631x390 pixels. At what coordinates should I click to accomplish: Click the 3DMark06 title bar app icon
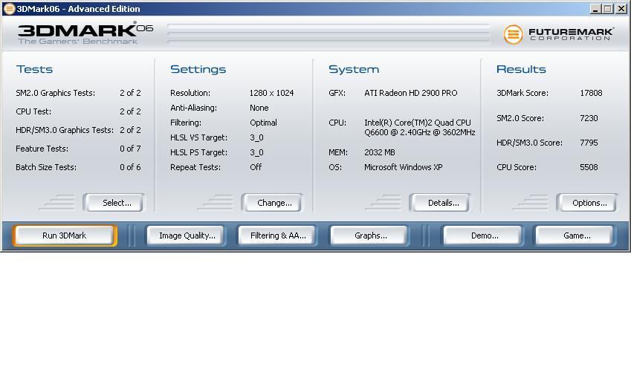(9, 8)
